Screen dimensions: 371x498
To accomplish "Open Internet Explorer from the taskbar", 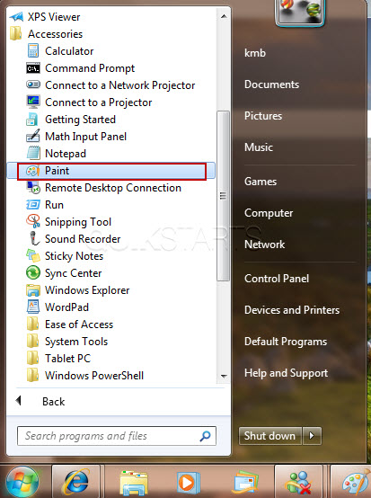I will (76, 482).
